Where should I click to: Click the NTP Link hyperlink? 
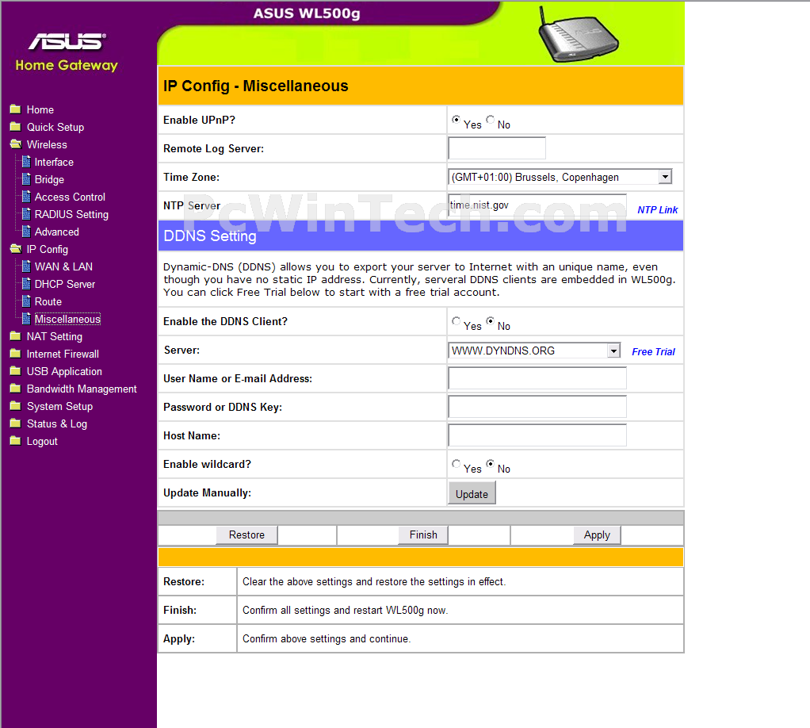[x=657, y=210]
